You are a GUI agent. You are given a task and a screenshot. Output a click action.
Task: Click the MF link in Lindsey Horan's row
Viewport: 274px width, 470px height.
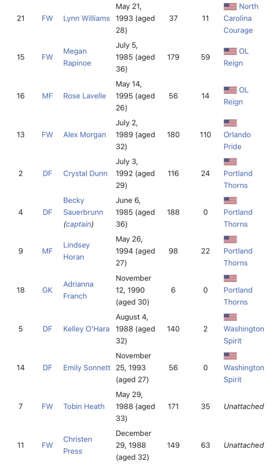coord(47,251)
